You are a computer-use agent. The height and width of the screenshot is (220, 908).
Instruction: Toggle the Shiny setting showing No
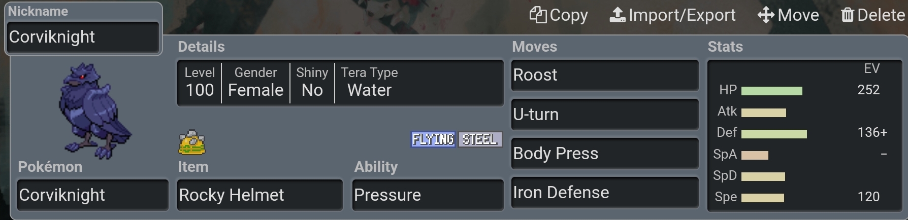[x=312, y=83]
